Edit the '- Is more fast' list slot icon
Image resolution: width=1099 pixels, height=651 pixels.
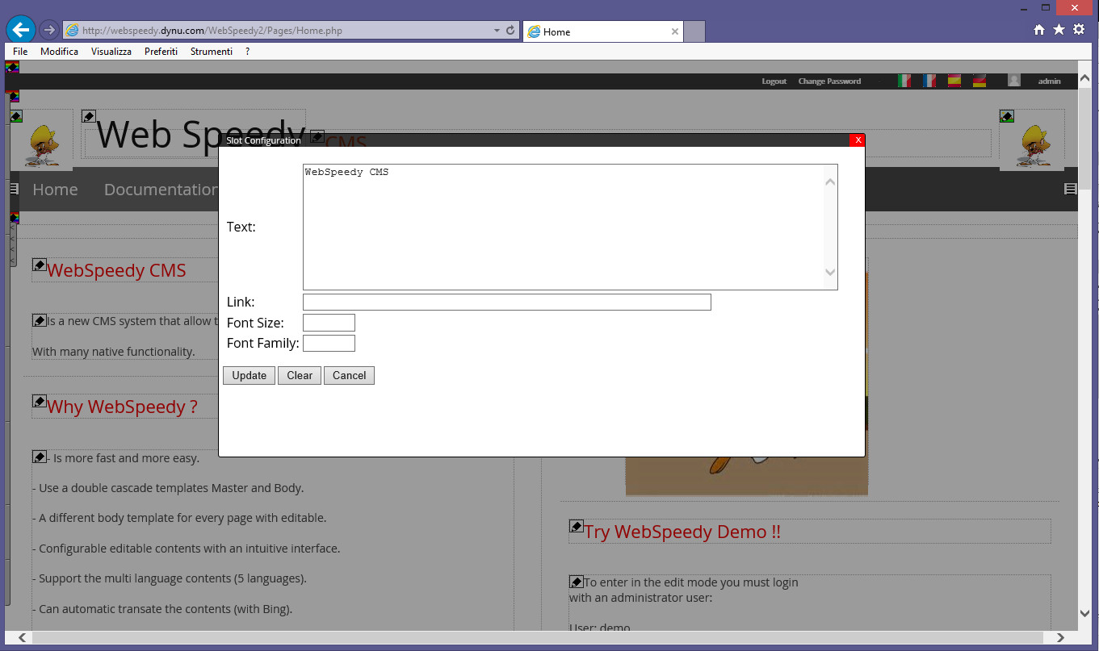[x=39, y=457]
